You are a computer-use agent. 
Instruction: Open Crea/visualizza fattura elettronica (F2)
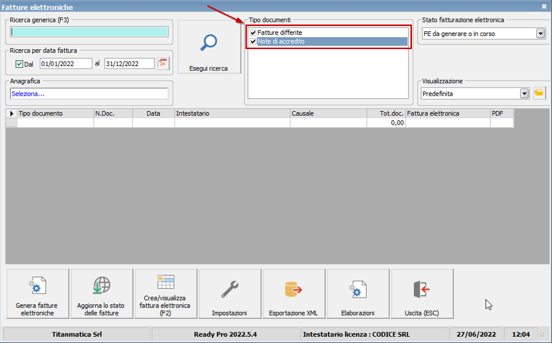[166, 283]
